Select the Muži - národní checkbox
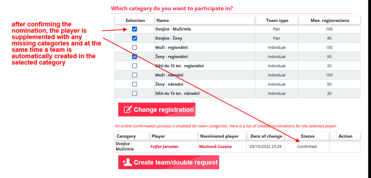This screenshot has height=178, width=371. tap(135, 75)
